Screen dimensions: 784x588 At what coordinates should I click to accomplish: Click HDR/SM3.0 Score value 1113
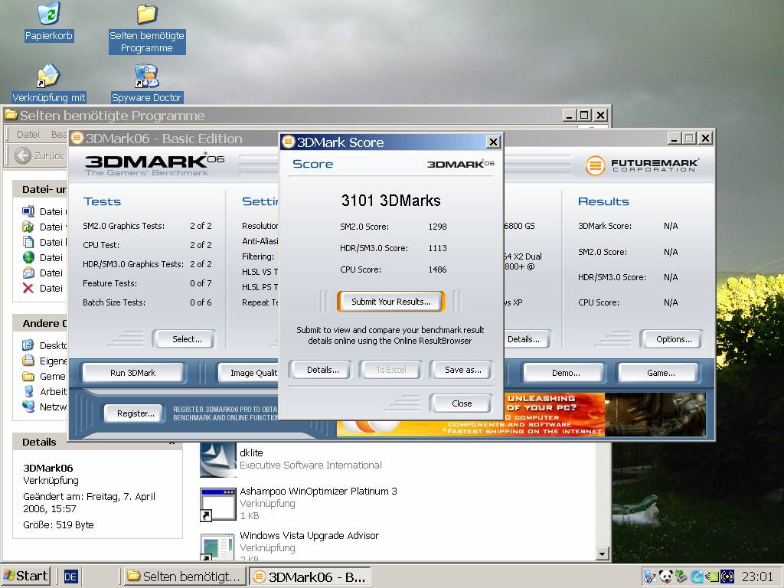click(x=437, y=248)
